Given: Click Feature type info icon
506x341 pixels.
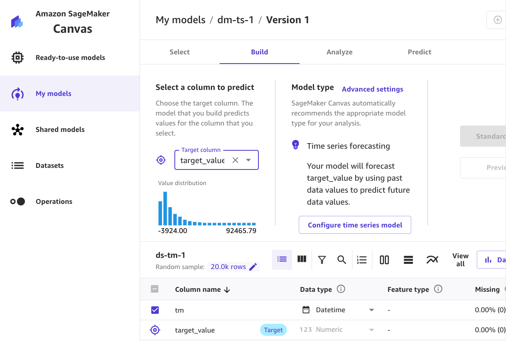Looking at the screenshot, I should pos(438,289).
